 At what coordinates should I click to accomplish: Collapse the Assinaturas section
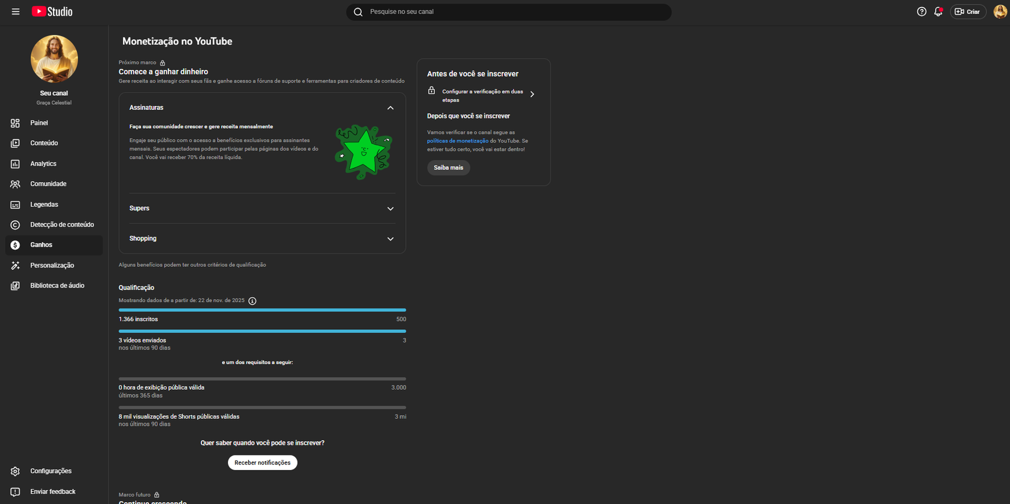click(x=390, y=108)
